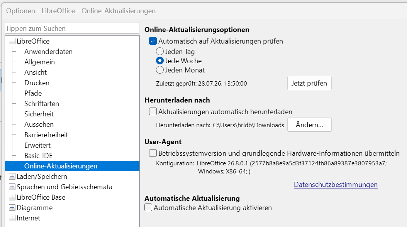This screenshot has width=407, height=227.
Task: Select the Sicherheit entry
Action: coord(39,114)
